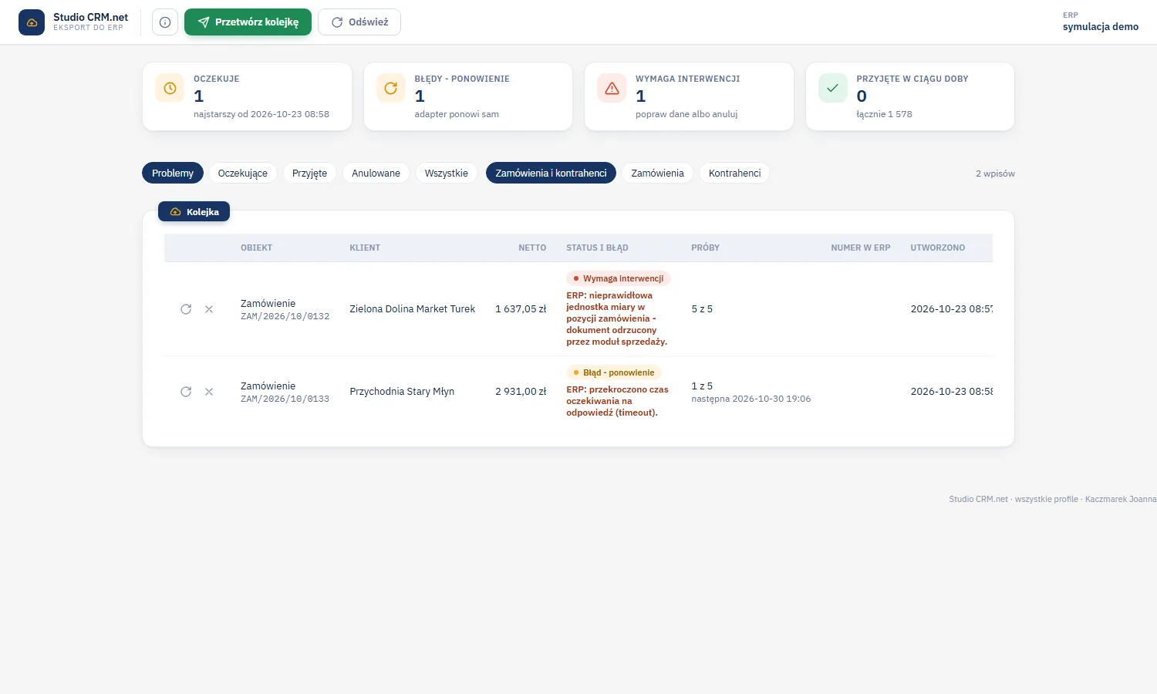1157x694 pixels.
Task: Click the Status i błąd column header
Action: pyautogui.click(x=597, y=248)
